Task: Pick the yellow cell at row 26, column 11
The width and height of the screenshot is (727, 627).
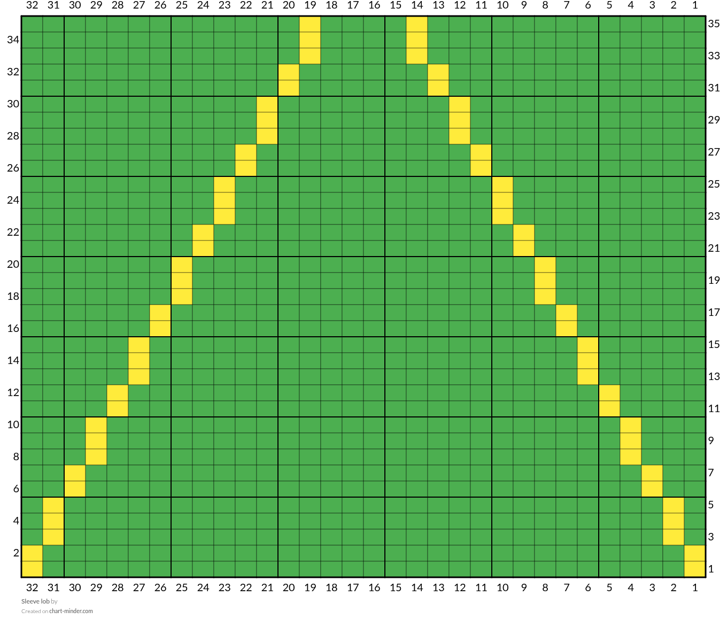Action: [481, 168]
